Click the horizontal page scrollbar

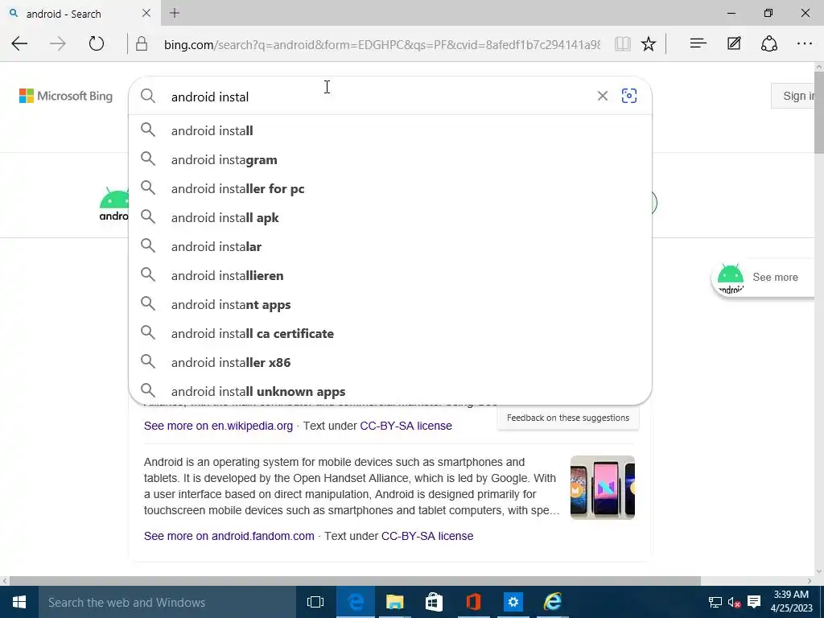click(x=355, y=581)
